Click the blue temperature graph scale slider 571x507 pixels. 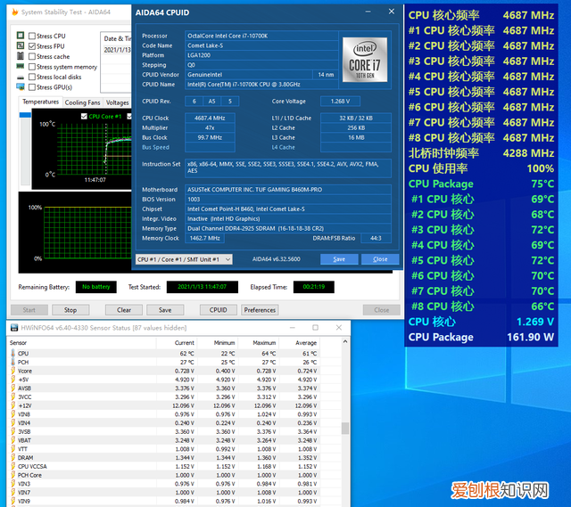(25, 115)
